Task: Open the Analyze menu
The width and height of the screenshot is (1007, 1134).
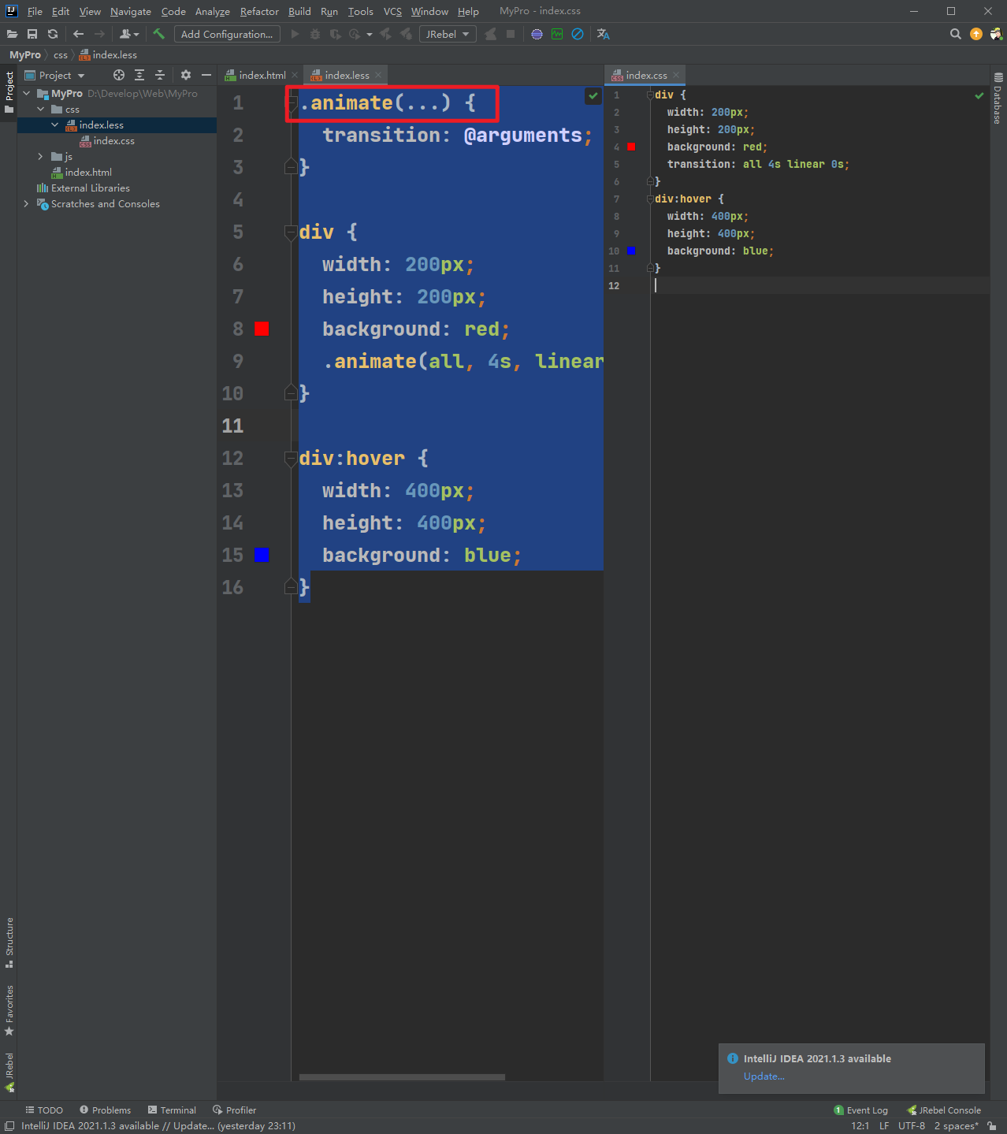Action: (212, 11)
